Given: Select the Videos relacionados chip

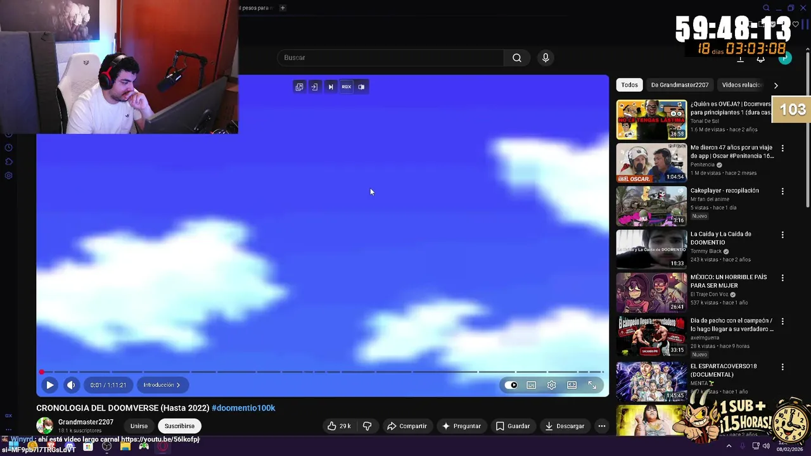Looking at the screenshot, I should tap(741, 85).
